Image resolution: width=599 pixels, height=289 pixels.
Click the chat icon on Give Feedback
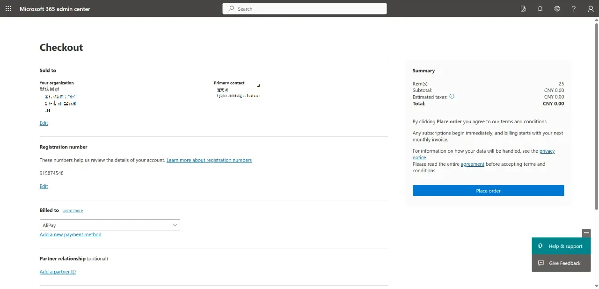(x=541, y=263)
